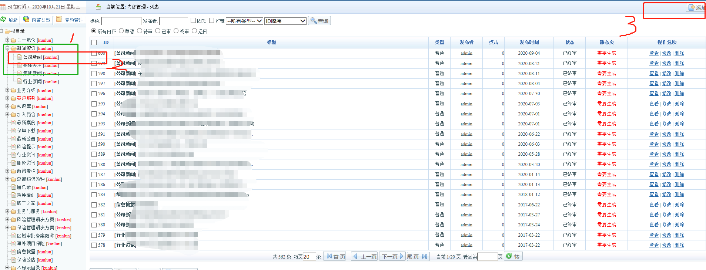Click the folder icon beside 风险管理解决方案
The width and height of the screenshot is (706, 270).
pyautogui.click(x=13, y=220)
